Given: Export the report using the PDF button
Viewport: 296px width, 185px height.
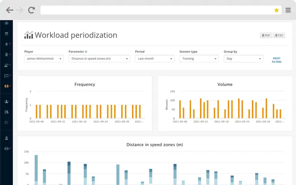Looking at the screenshot, I should pyautogui.click(x=266, y=35).
